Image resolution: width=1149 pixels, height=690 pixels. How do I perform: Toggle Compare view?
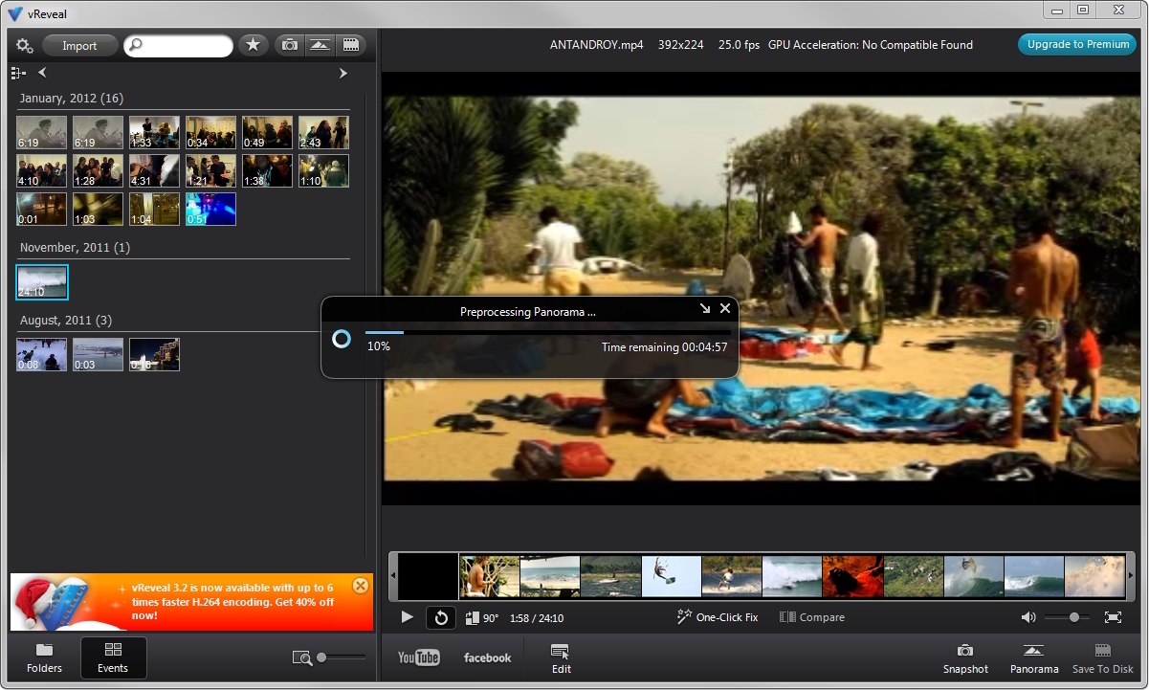tap(812, 617)
